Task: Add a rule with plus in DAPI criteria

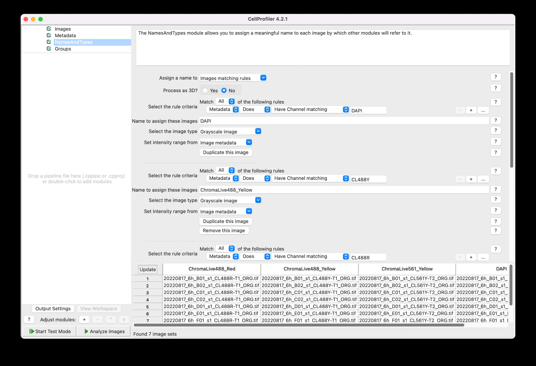Action: (471, 110)
